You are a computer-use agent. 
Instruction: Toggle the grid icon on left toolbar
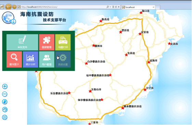click(x=5, y=117)
